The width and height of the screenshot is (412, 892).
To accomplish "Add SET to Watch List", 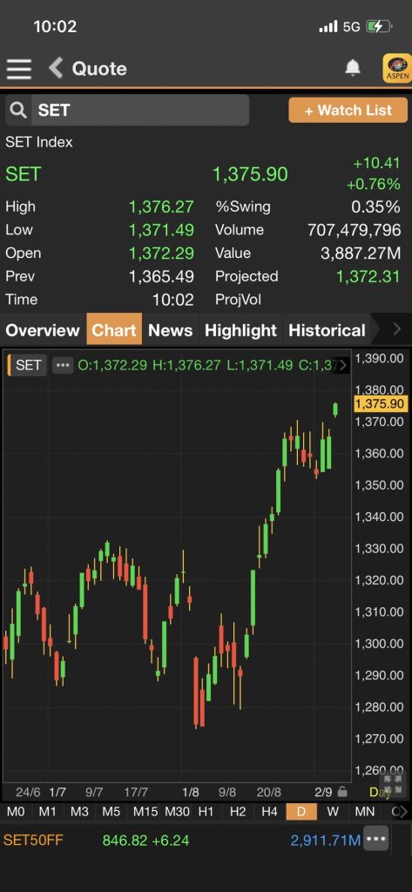I will 348,110.
